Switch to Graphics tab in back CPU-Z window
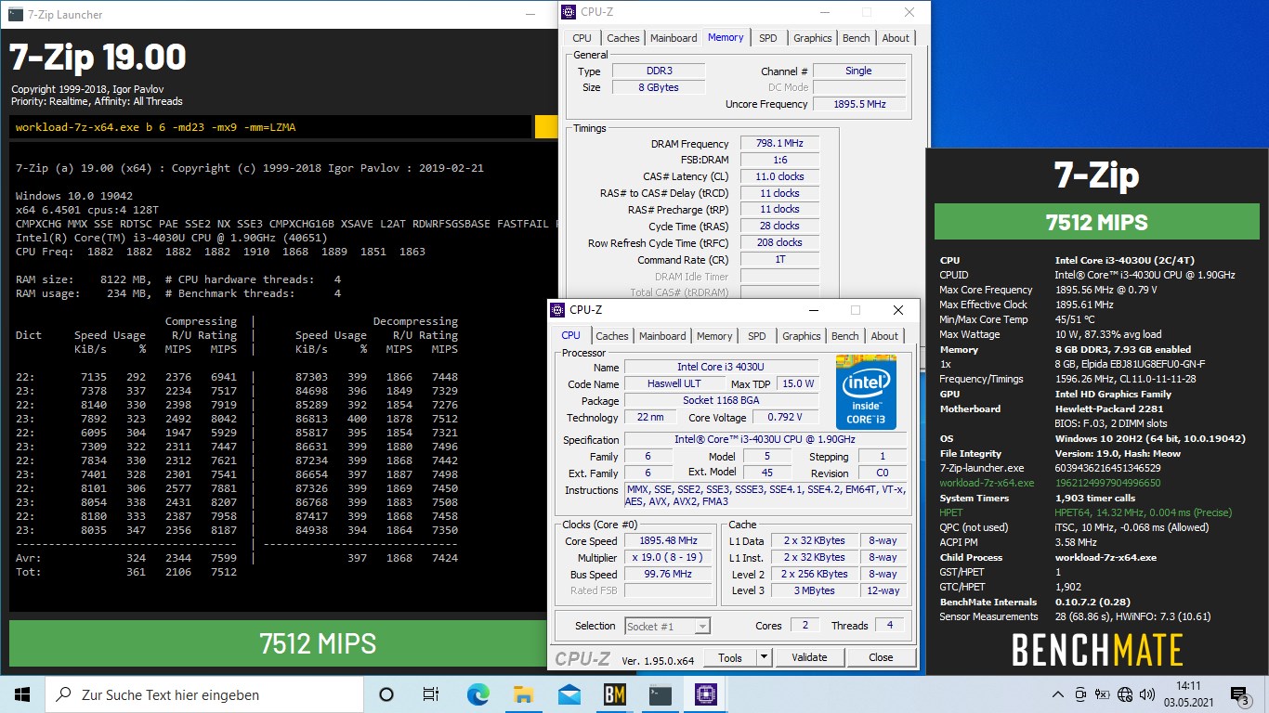This screenshot has height=713, width=1269. click(x=813, y=38)
